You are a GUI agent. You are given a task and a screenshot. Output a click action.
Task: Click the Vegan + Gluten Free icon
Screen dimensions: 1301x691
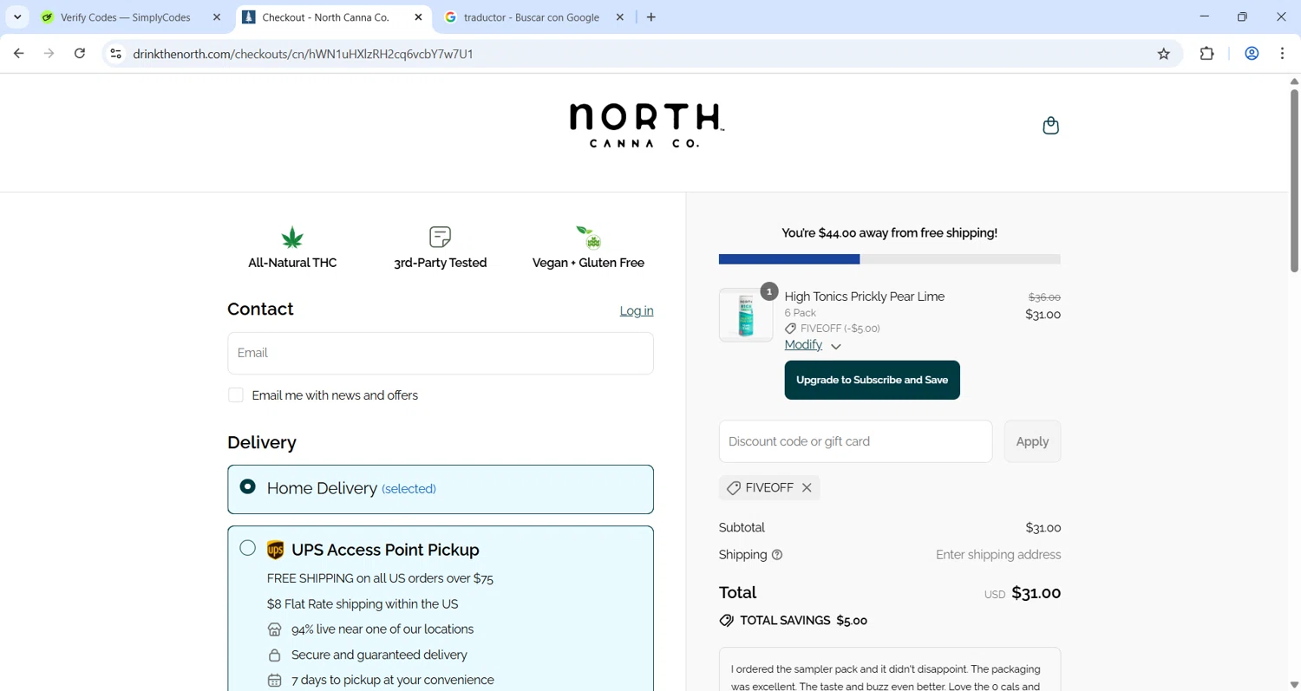(x=589, y=237)
